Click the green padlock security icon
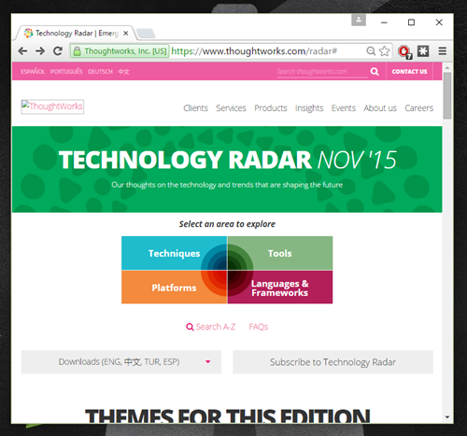Image resolution: width=467 pixels, height=436 pixels. tap(78, 51)
